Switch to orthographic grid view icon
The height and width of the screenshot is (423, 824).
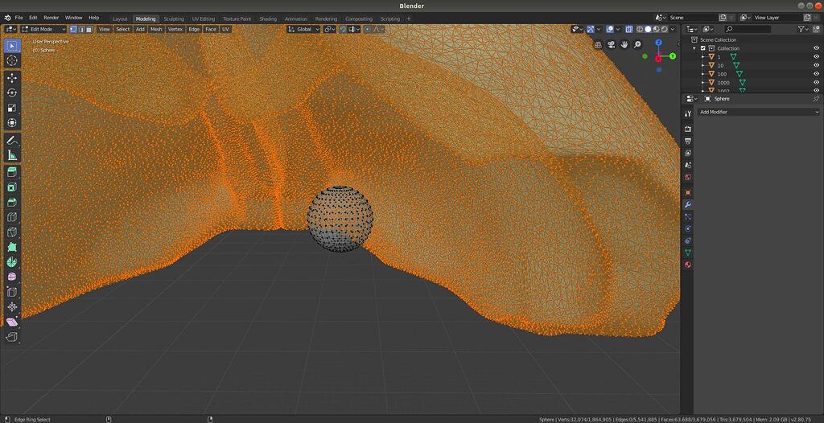[x=598, y=45]
